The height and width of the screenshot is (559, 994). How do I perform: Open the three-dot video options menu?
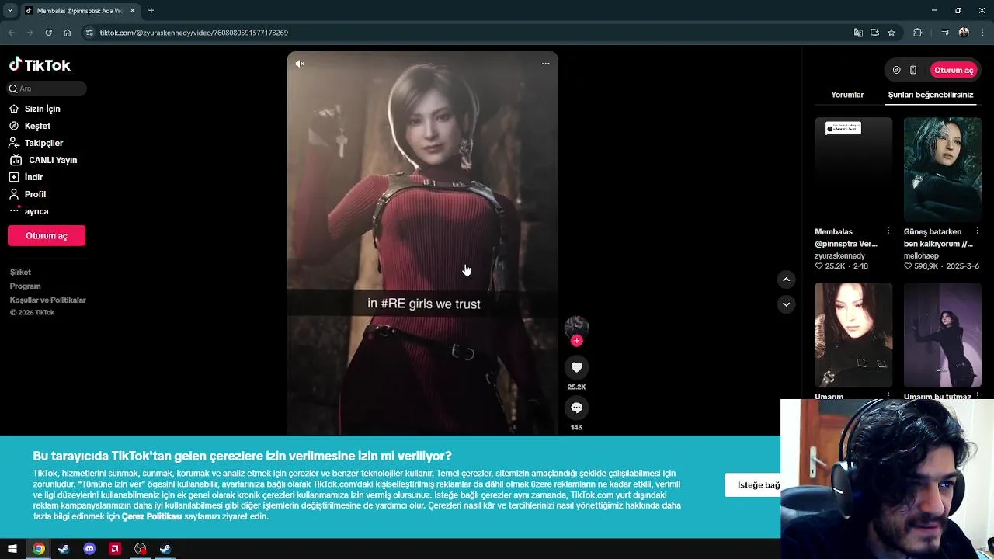coord(545,64)
